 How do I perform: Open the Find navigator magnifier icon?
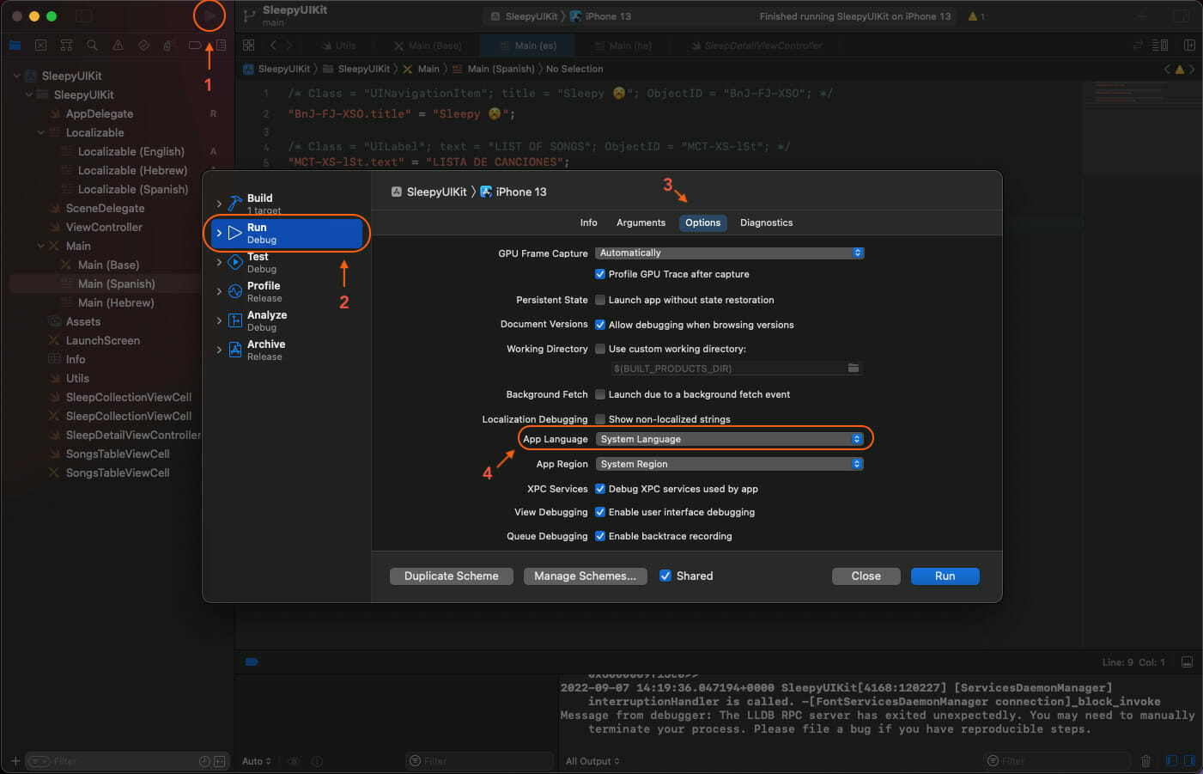tap(92, 46)
